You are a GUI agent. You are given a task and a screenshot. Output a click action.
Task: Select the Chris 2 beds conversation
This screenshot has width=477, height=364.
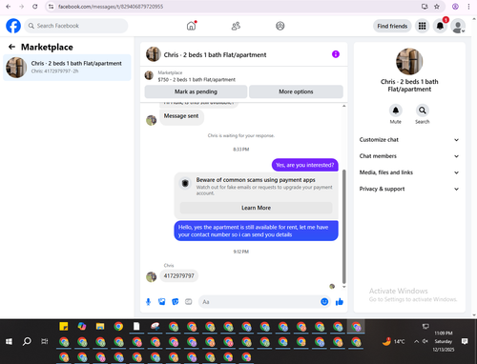[x=67, y=68]
